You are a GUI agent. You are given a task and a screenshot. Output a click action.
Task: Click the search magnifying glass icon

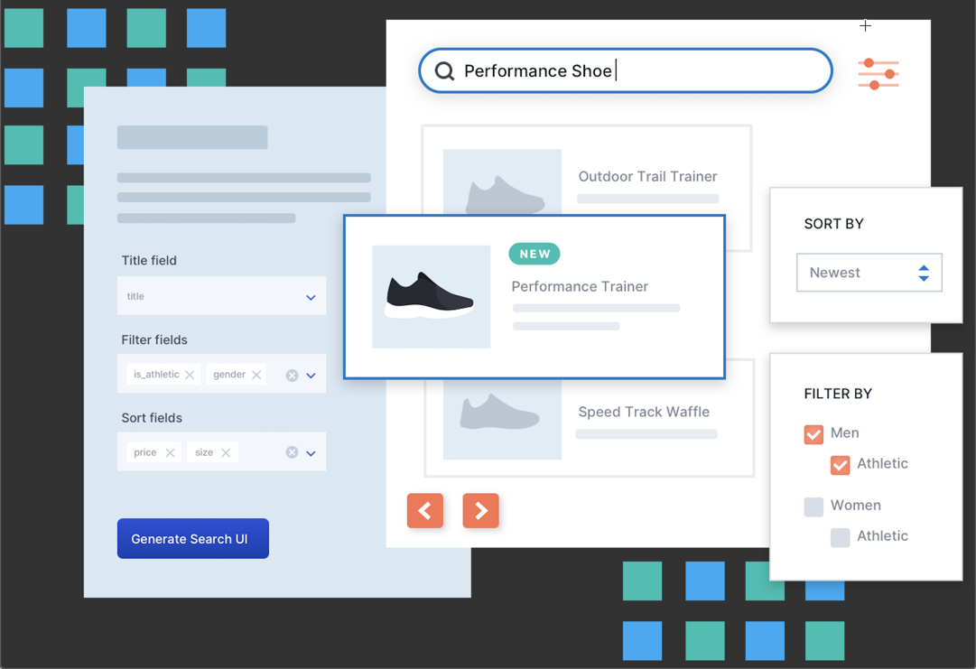pos(444,70)
